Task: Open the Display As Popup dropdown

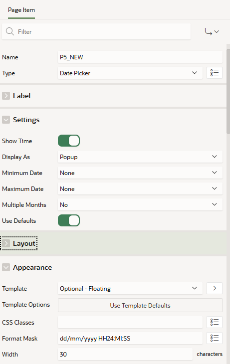Action: [140, 157]
